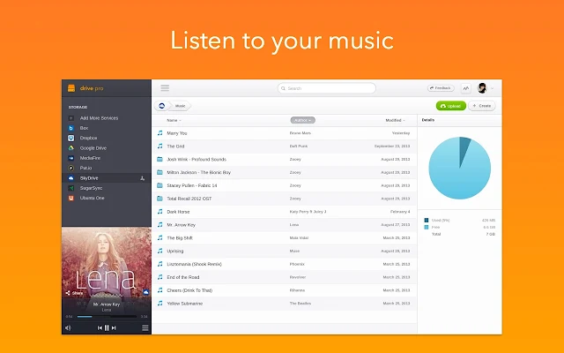Seek in the track progress bar
This screenshot has width=564, height=353.
click(x=107, y=317)
